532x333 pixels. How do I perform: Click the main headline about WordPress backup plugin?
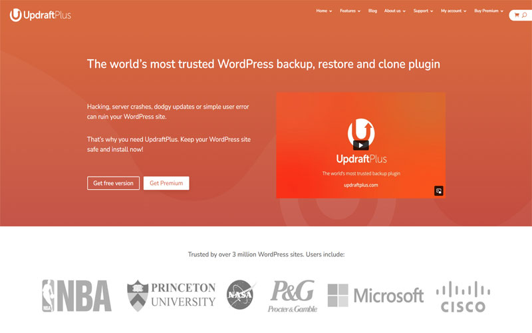click(263, 64)
